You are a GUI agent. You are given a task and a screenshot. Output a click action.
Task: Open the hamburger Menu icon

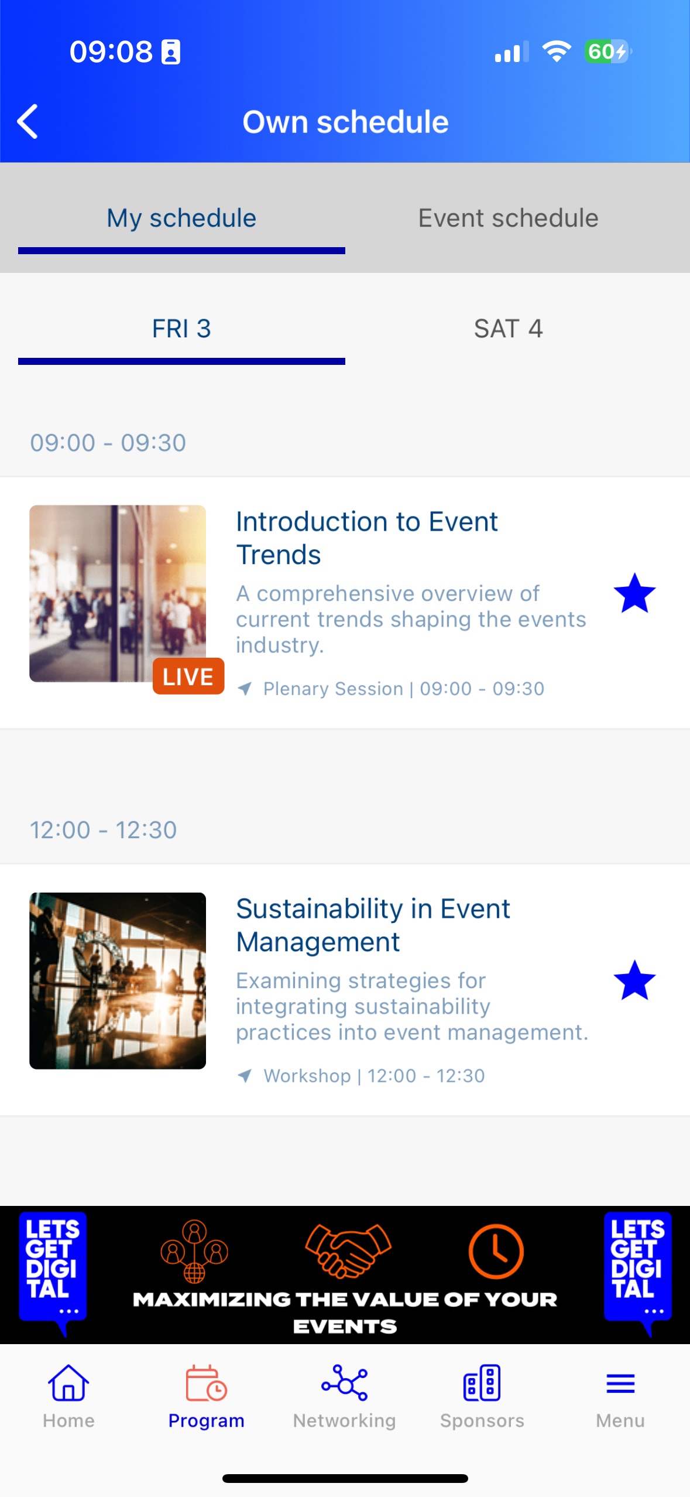coord(620,1383)
